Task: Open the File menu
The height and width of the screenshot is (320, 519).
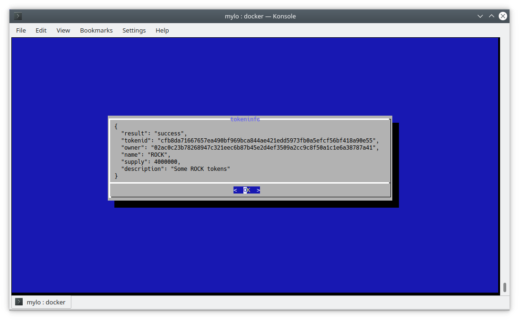Action: click(21, 30)
